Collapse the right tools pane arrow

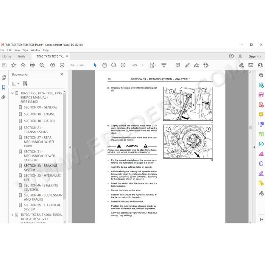point(254,147)
